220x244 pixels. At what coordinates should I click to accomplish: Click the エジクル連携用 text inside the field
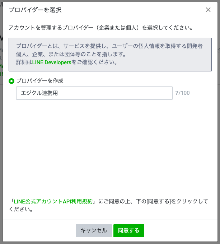[x=39, y=93]
